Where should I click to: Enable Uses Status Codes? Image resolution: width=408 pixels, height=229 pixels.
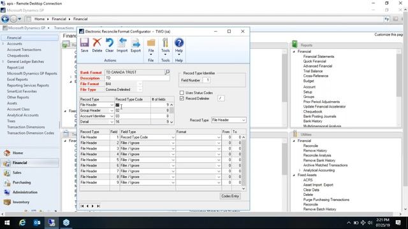[x=182, y=93]
